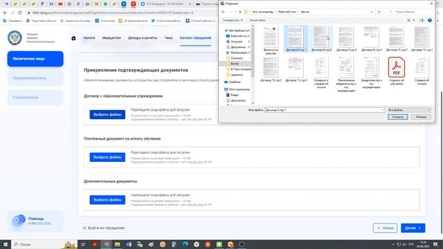Open the Все файлы file type dropdown
Image resolution: width=443 pixels, height=249 pixels.
[x=409, y=110]
